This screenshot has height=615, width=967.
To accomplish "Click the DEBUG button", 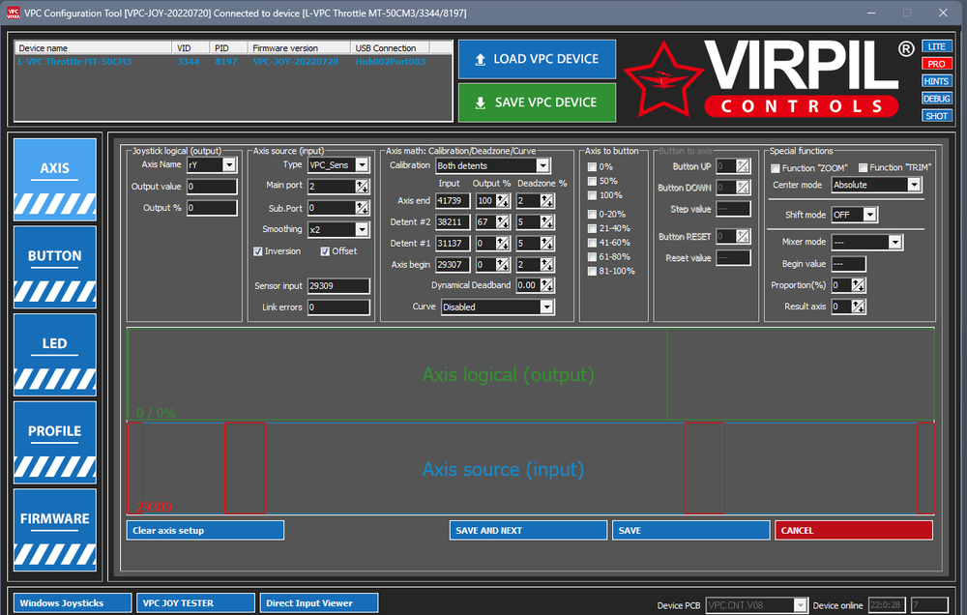I will pos(937,98).
